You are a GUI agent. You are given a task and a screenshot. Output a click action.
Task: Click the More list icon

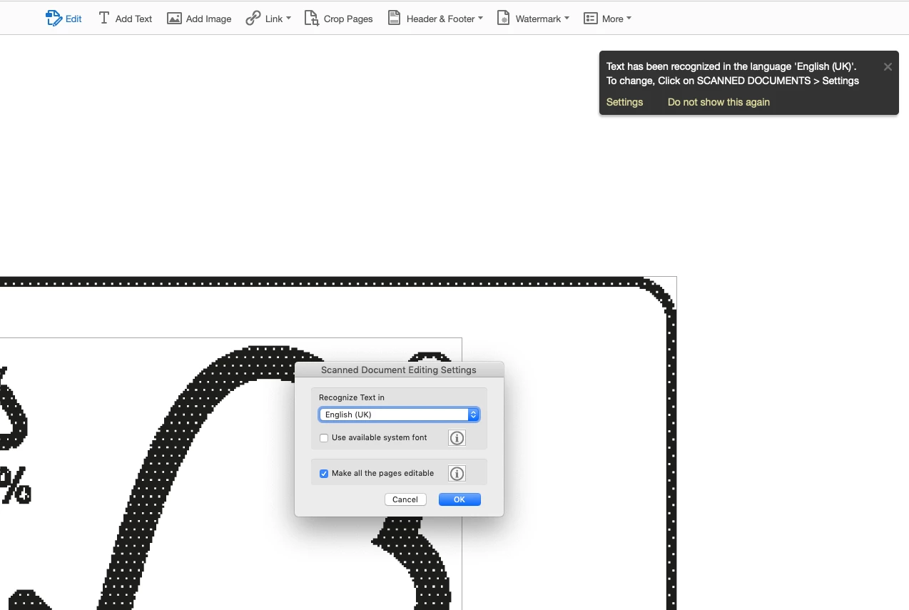pos(590,19)
